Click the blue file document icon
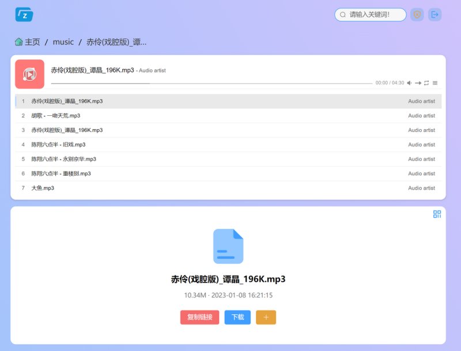 pos(228,246)
